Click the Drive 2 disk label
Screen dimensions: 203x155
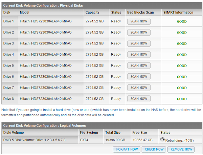pos(8,32)
